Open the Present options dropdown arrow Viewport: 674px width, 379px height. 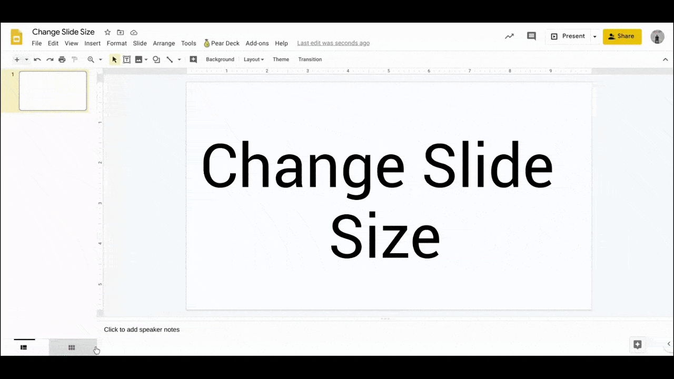tap(594, 36)
